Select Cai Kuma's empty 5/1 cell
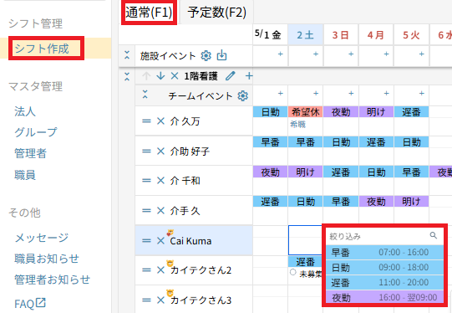This screenshot has height=313, width=452. [271, 240]
